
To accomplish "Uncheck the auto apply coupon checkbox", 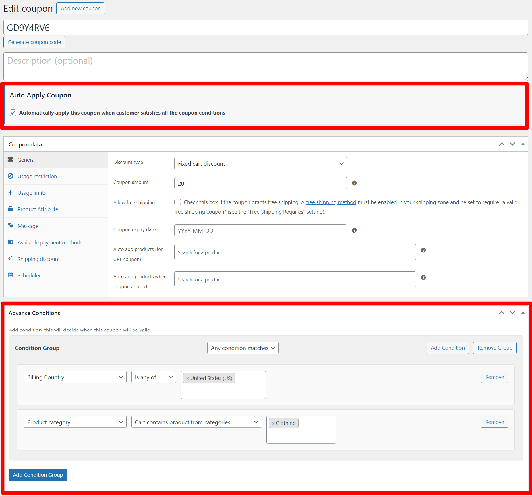I will 13,113.
